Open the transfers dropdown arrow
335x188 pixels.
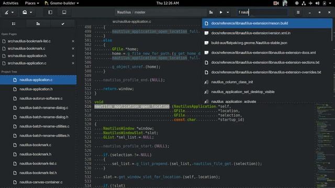click(x=31, y=13)
